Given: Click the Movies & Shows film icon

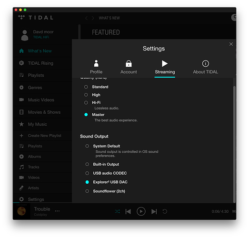Looking at the screenshot, I should (x=21, y=112).
